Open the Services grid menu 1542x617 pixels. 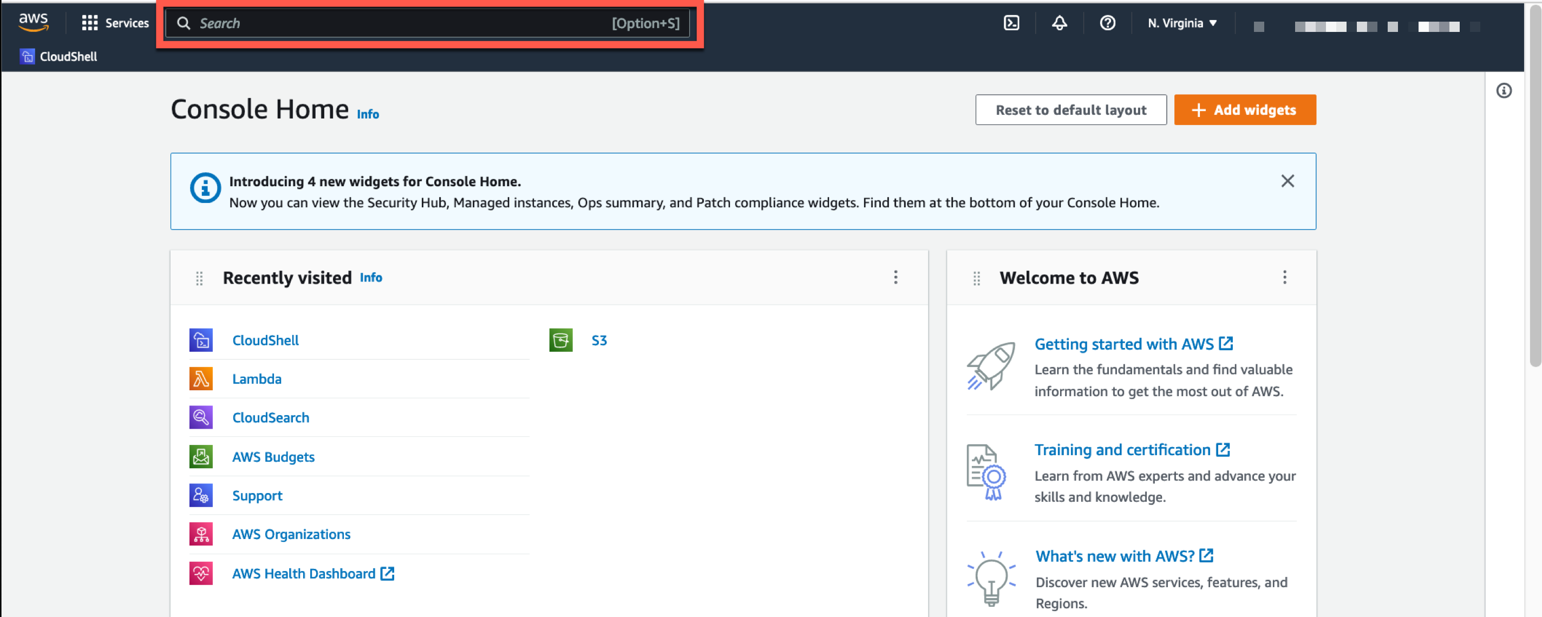[x=88, y=22]
